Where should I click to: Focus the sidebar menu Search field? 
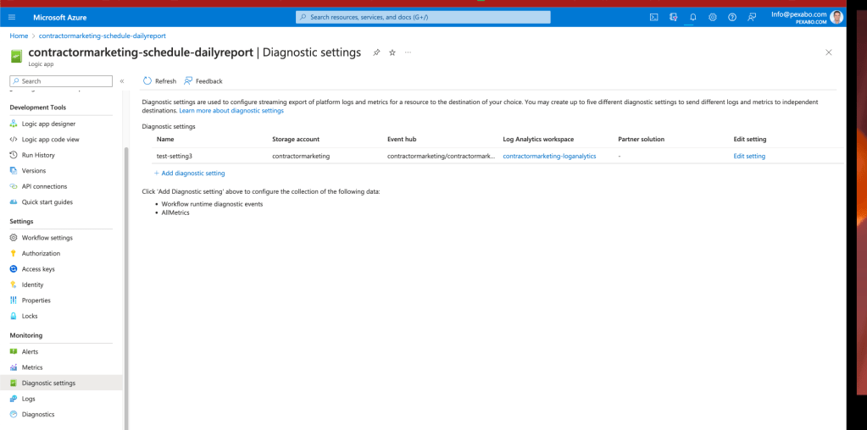point(61,81)
